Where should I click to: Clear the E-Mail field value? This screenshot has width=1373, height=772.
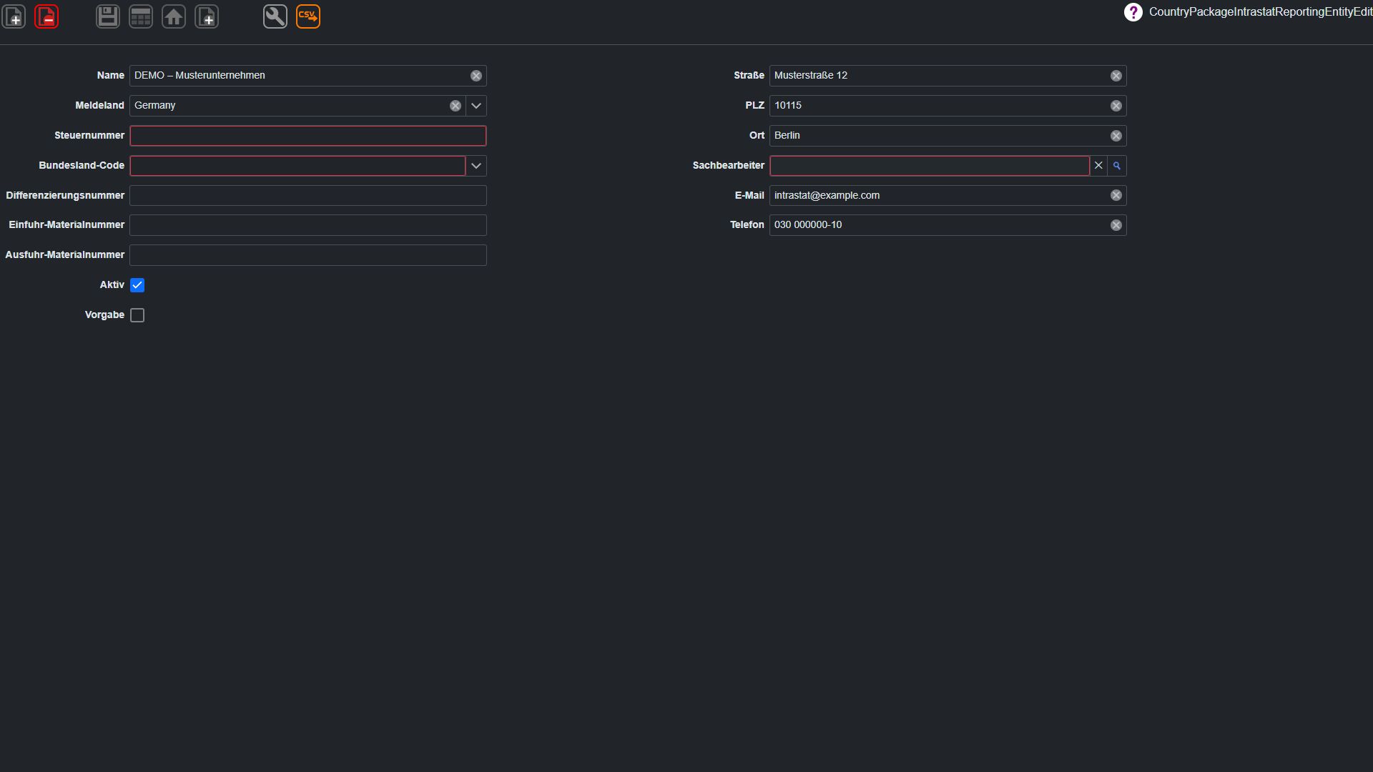[x=1116, y=195]
